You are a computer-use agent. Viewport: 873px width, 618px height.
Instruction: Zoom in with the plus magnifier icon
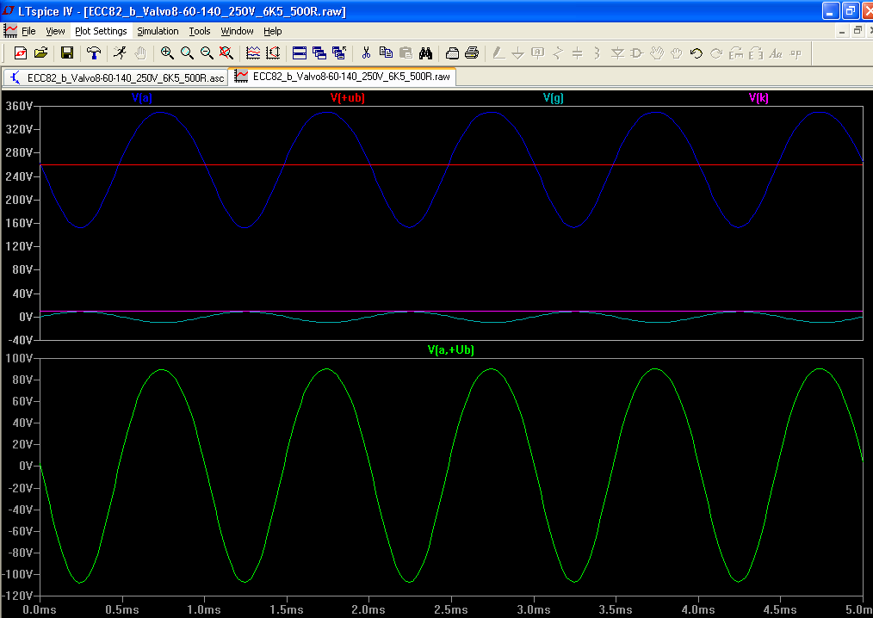tap(167, 53)
